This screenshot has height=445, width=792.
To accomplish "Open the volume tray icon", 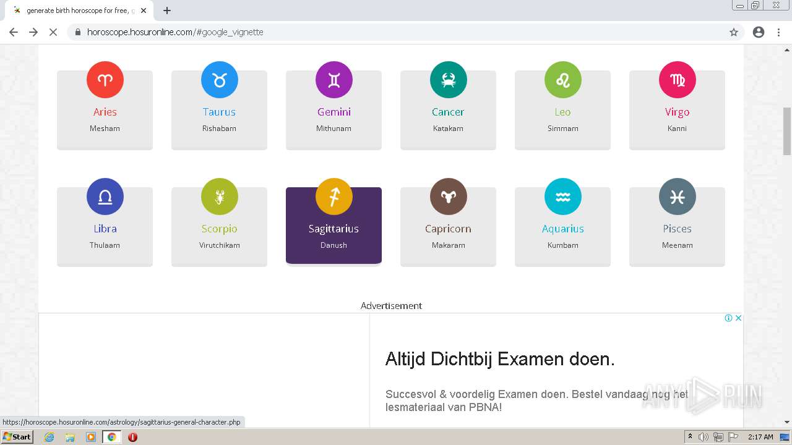I will 704,437.
